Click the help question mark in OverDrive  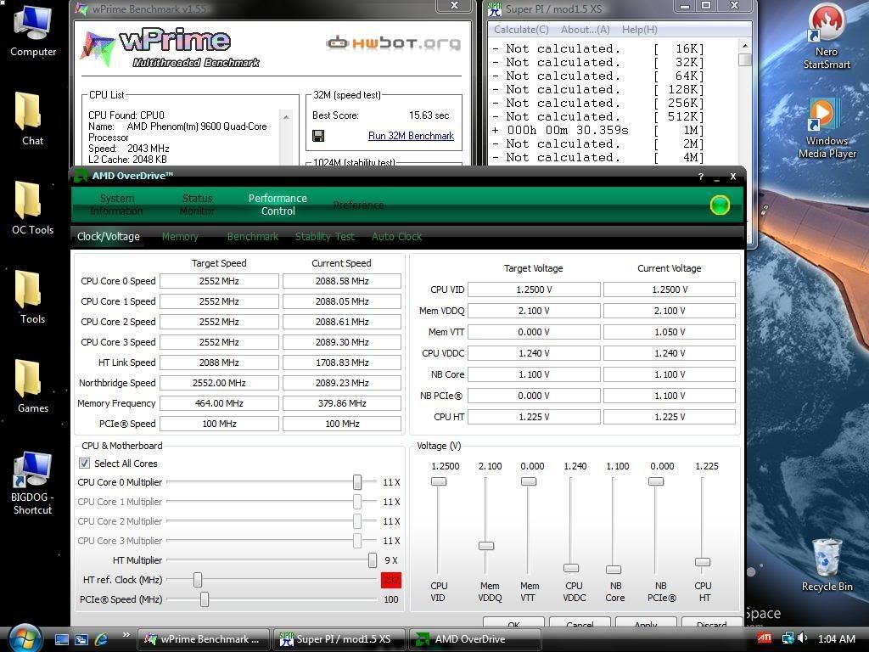click(x=701, y=177)
